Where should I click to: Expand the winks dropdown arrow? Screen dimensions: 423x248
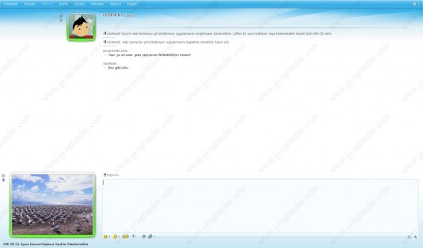coord(119,236)
